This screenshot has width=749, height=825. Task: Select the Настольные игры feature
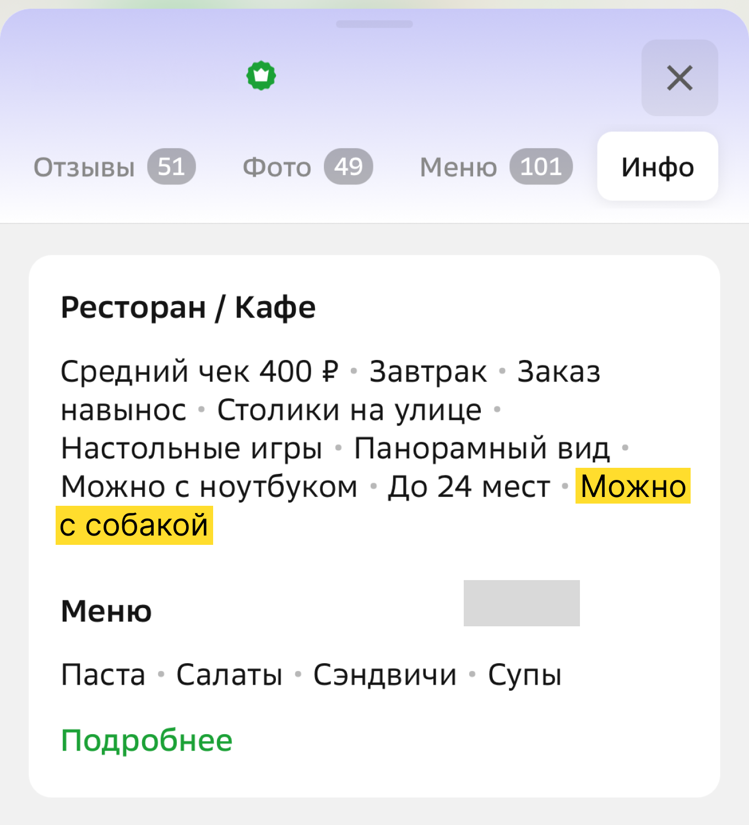(191, 448)
